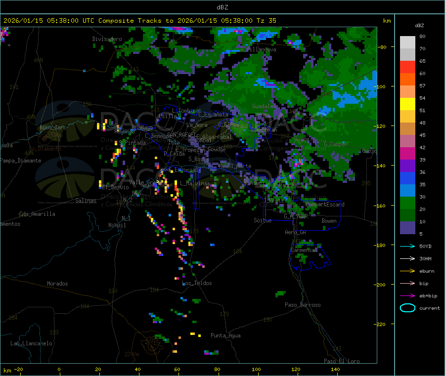445x376 pixels.
Task: Select the magenta band in dBZ scale
Action: point(407,153)
